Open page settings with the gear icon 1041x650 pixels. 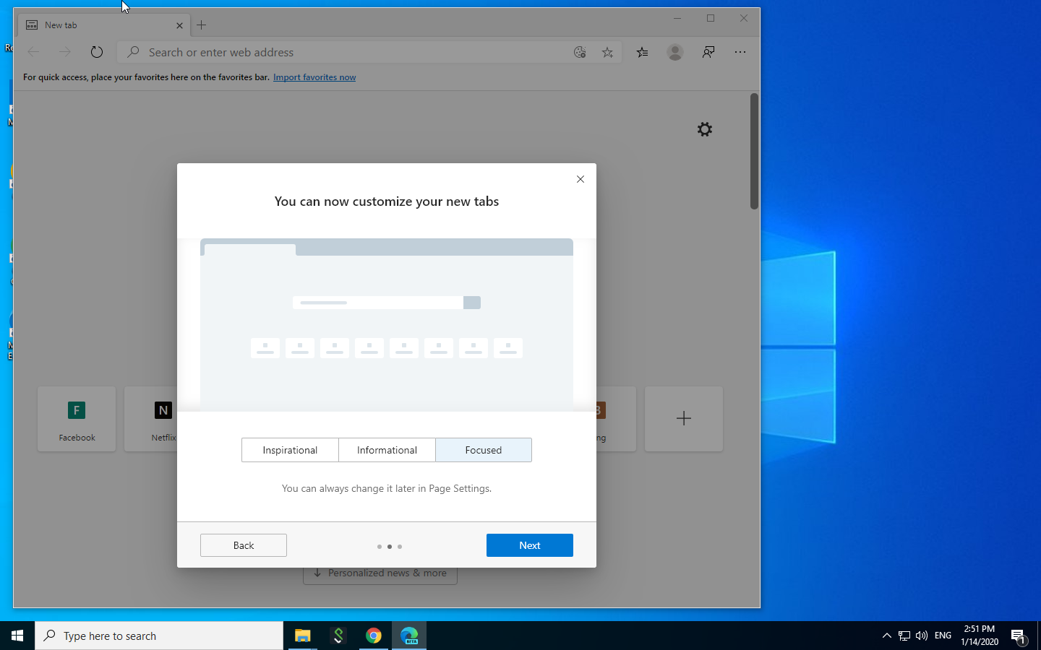704,129
